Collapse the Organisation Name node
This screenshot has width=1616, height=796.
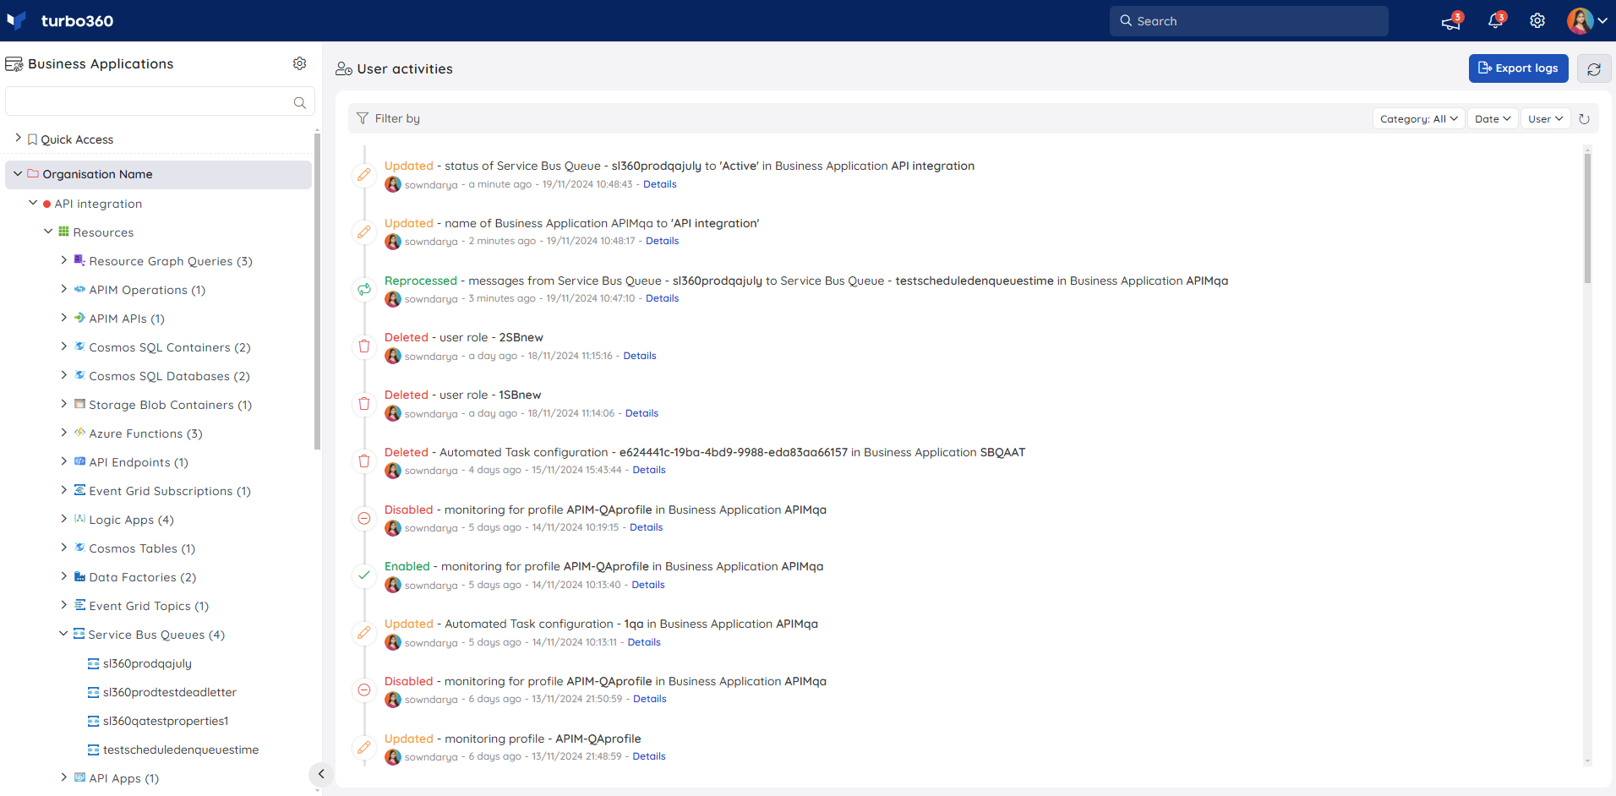point(18,173)
